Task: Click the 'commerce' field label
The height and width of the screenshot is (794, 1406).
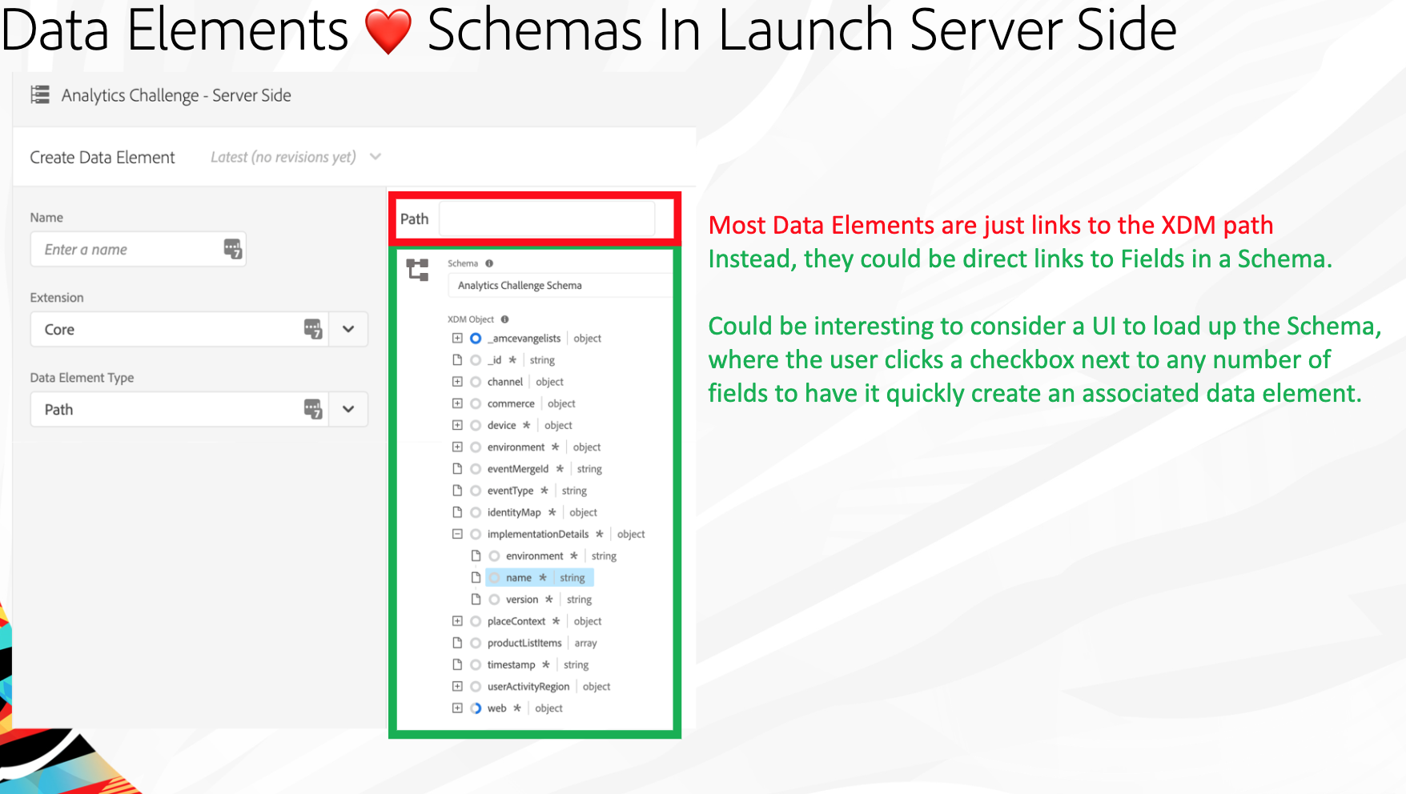Action: click(511, 403)
